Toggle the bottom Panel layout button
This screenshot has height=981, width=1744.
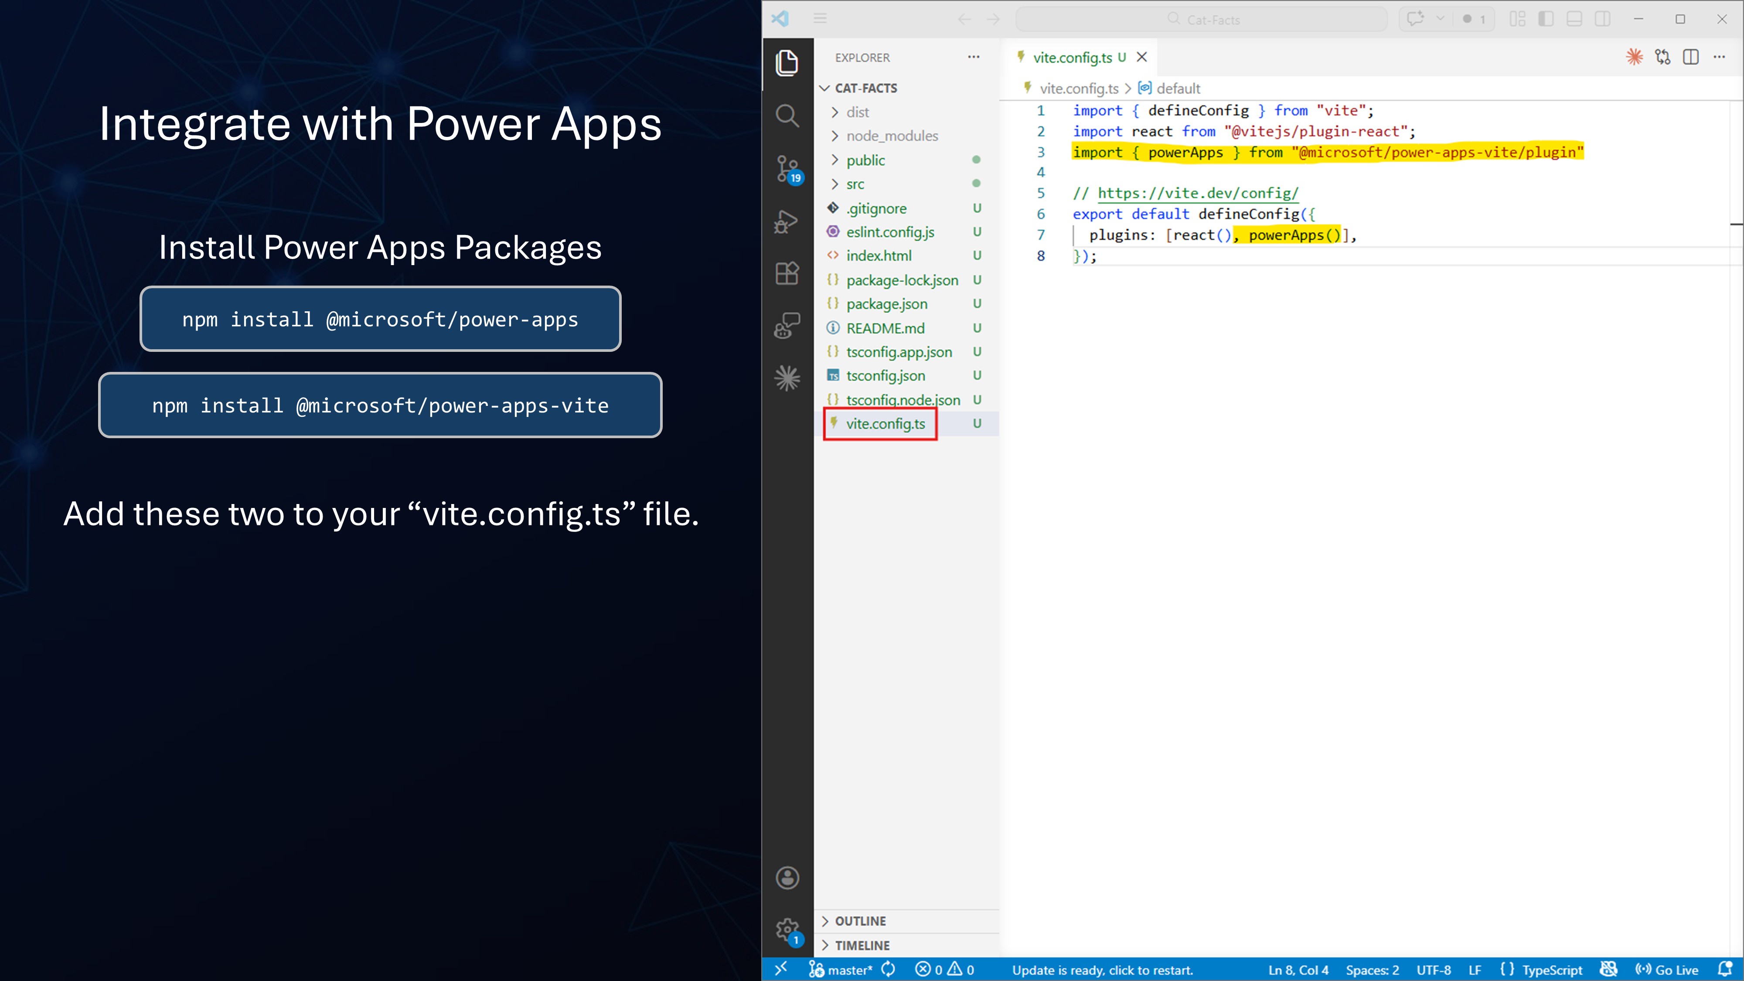click(1574, 19)
